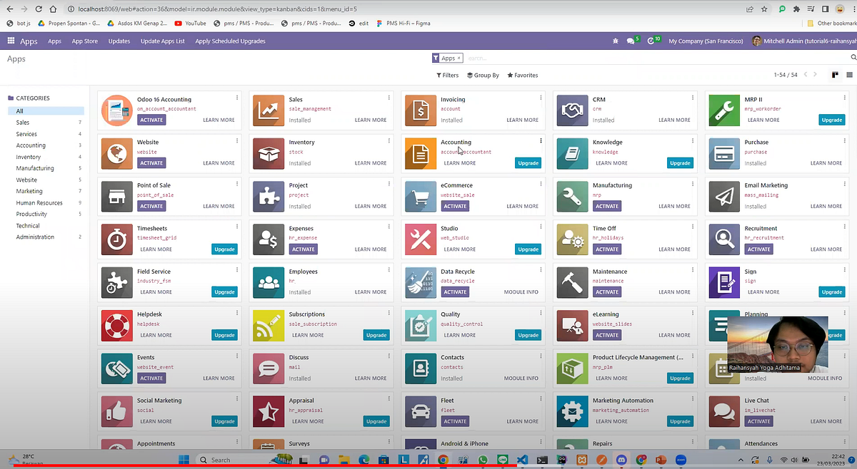This screenshot has height=469, width=857.
Task: Open Odoo 16 Accounting card options menu
Action: pyautogui.click(x=237, y=98)
